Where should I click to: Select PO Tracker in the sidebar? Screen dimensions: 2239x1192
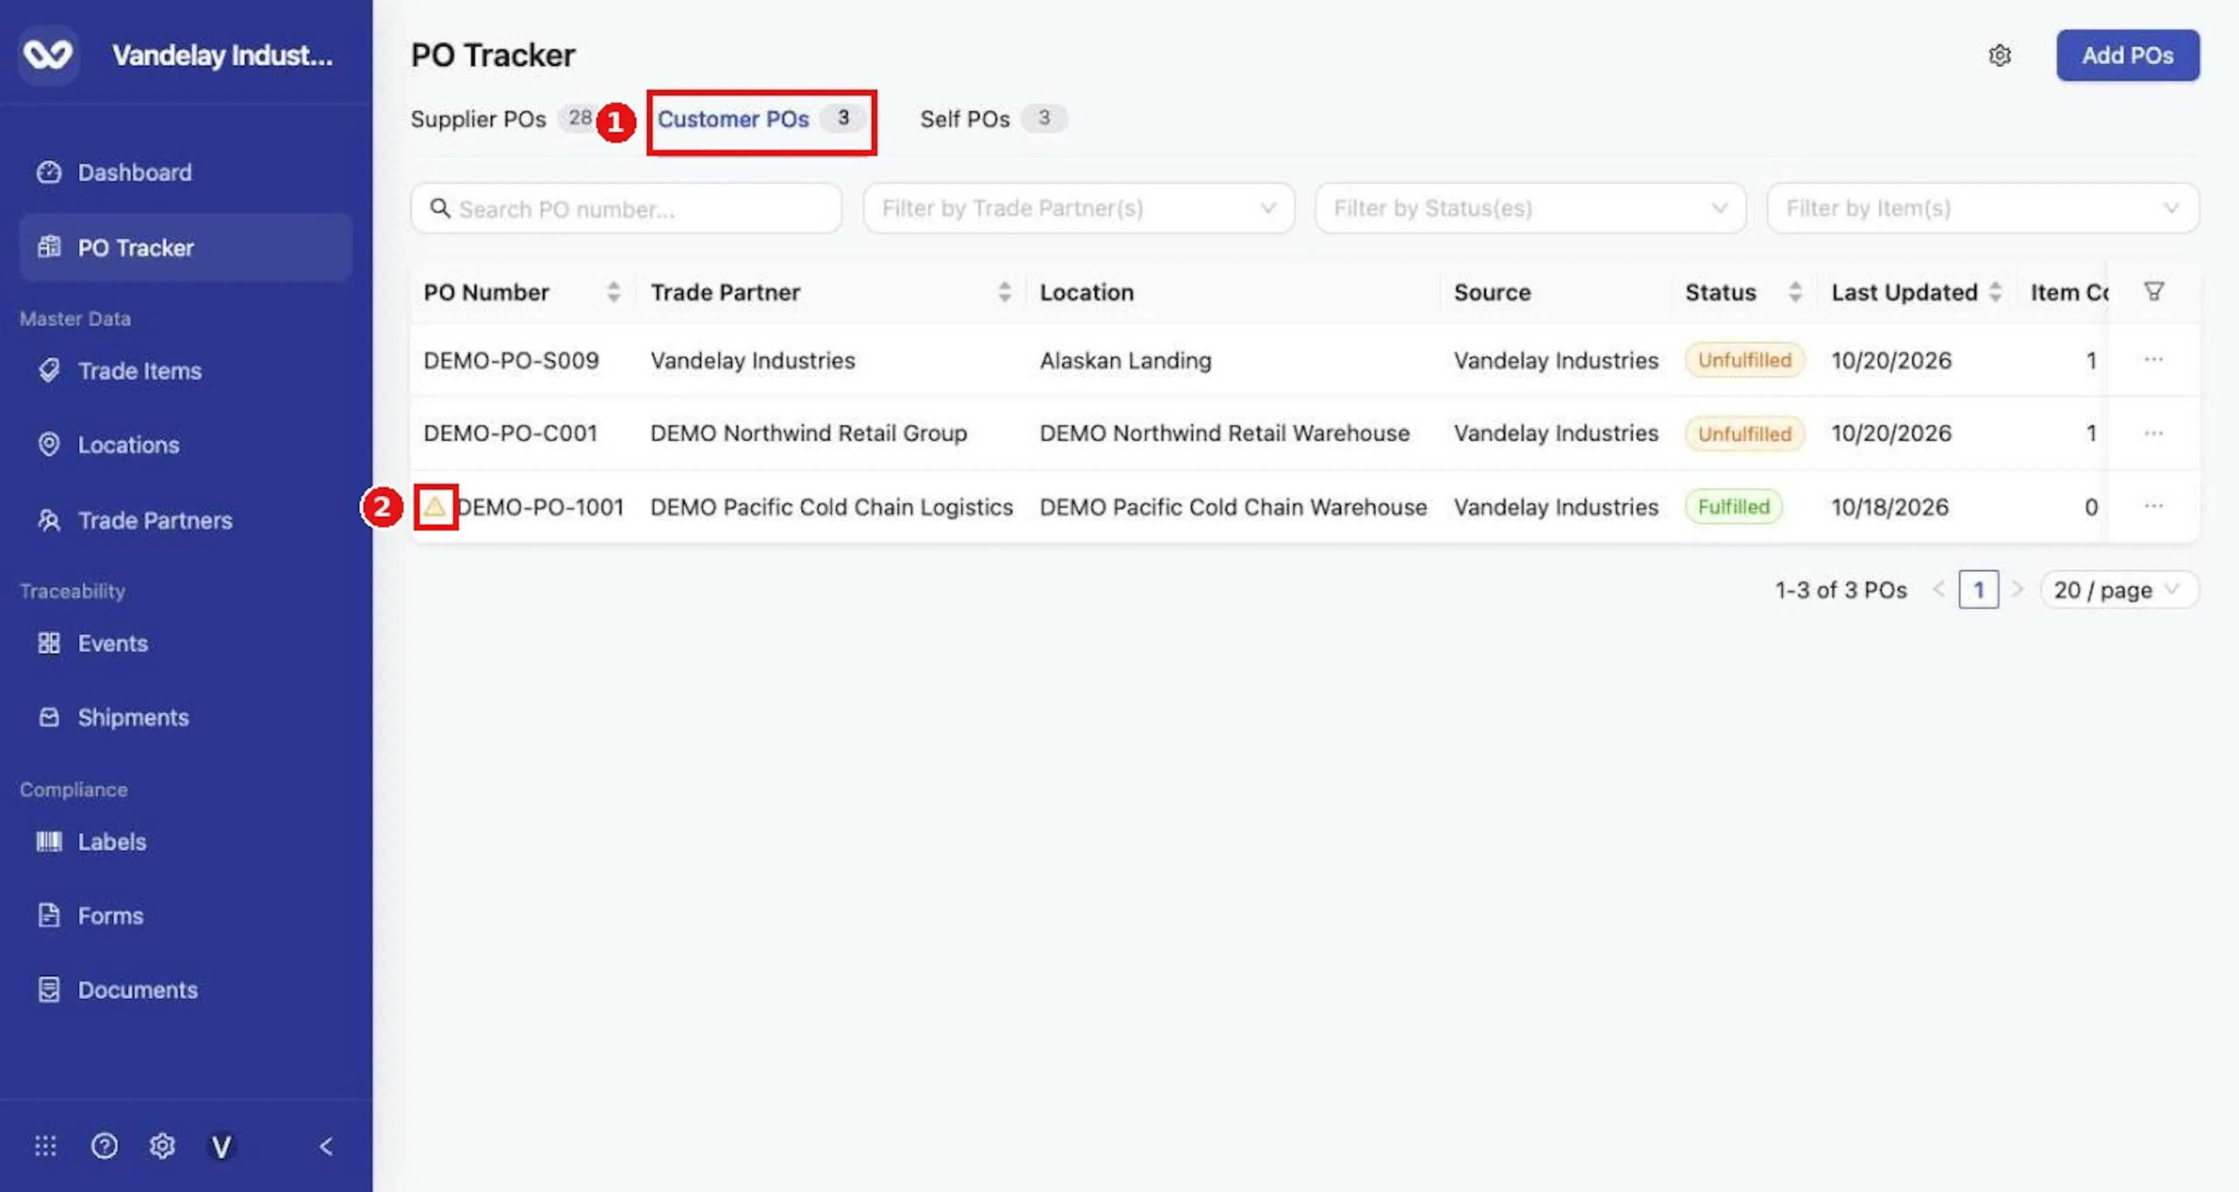(185, 248)
